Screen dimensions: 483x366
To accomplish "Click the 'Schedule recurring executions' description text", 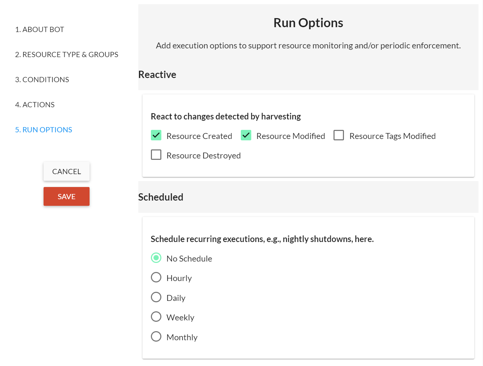I will (262, 239).
